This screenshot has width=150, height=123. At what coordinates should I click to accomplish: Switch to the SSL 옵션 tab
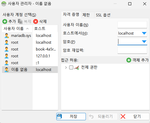tap(103, 15)
